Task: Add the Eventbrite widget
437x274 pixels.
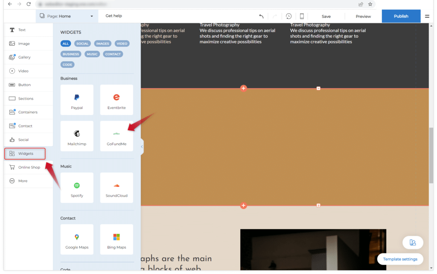Action: click(x=117, y=100)
